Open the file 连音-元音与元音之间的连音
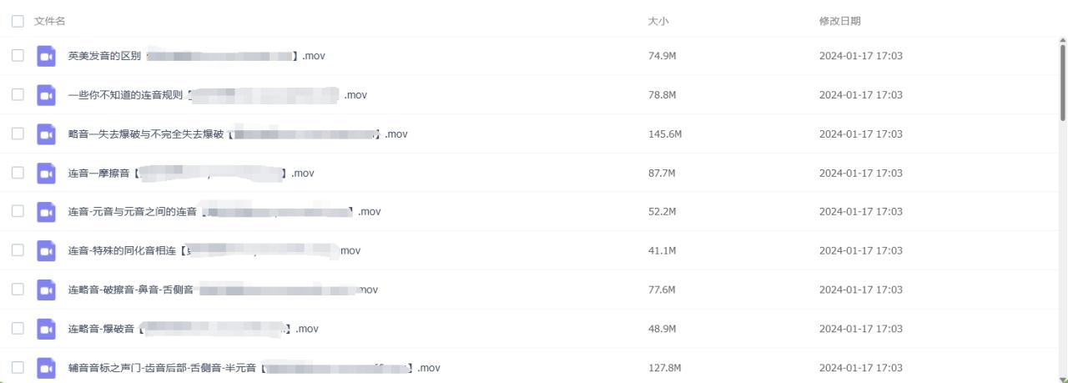The width and height of the screenshot is (1068, 383). pyautogui.click(x=224, y=212)
